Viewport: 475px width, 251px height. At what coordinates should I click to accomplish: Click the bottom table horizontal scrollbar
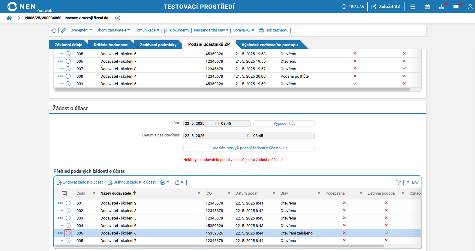[219, 246]
